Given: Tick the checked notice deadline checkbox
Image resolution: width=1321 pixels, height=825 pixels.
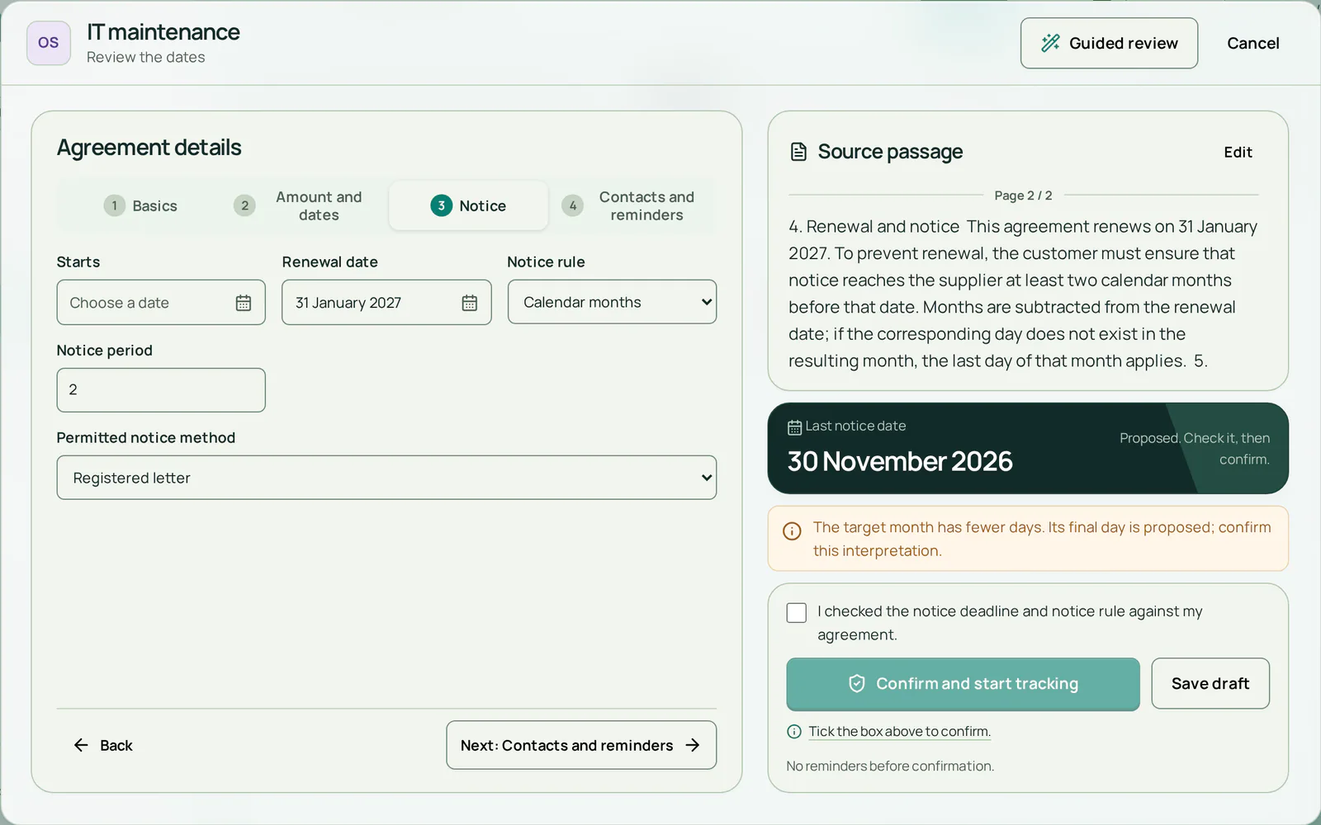Looking at the screenshot, I should pyautogui.click(x=797, y=613).
